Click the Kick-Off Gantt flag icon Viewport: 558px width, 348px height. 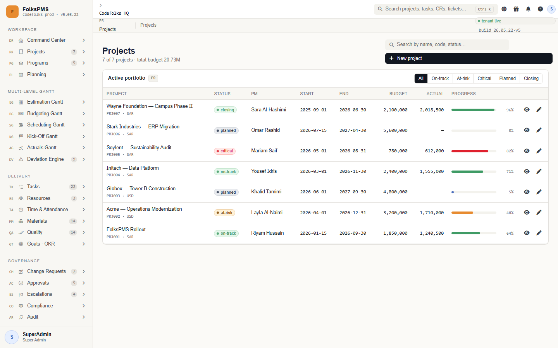point(21,136)
